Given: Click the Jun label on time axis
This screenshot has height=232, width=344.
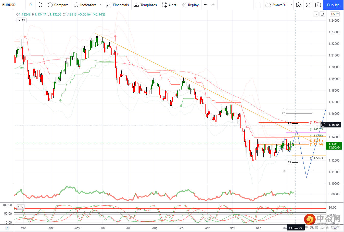Looking at the screenshot, I should pos(102,228).
